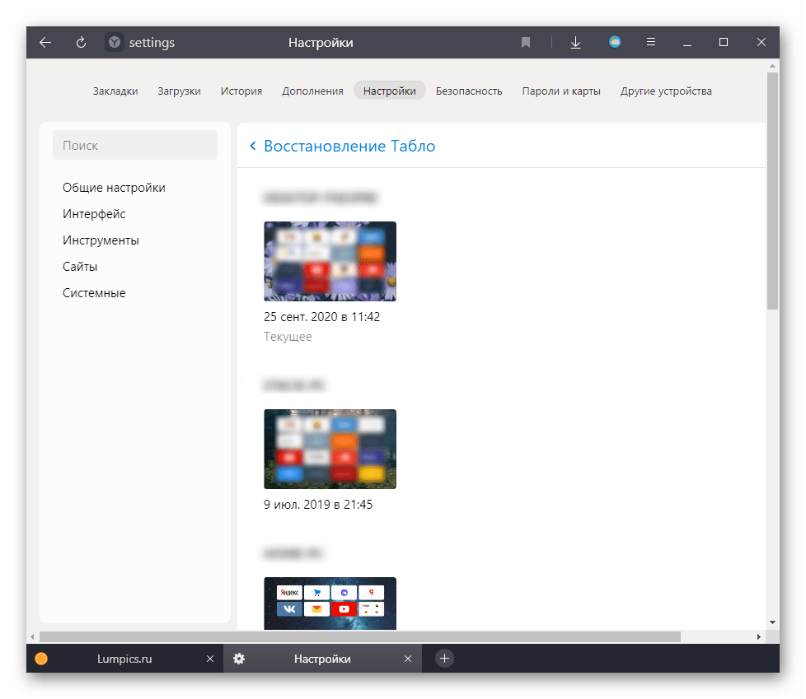This screenshot has height=699, width=806.
Task: Go back using the Восстановление Табло chevron
Action: (x=253, y=147)
